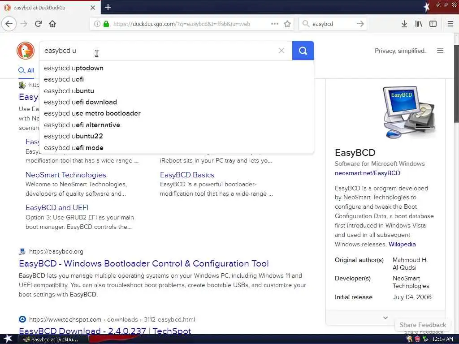459x344 pixels.
Task: Open EasyBCD Windows Bootloader Control result
Action: coord(144,263)
